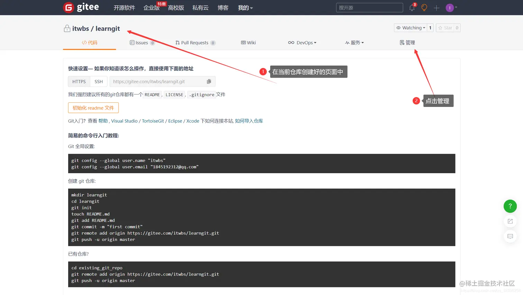
Task: Open the Visual Studio link
Action: pyautogui.click(x=125, y=121)
